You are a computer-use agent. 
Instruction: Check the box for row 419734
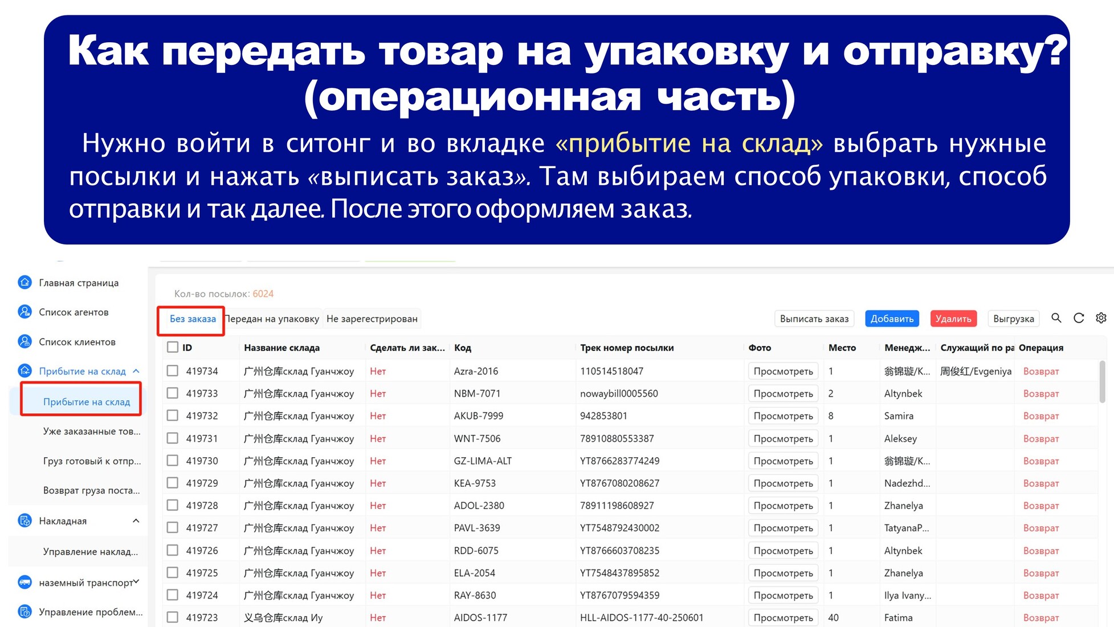click(x=173, y=370)
